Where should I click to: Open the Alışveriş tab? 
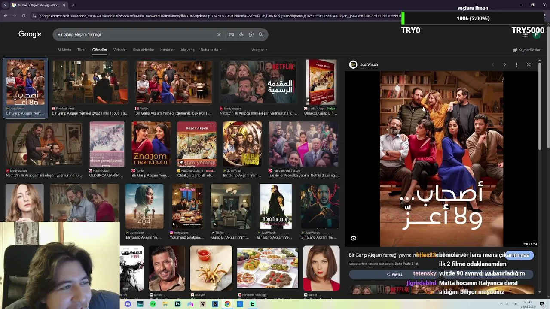(187, 50)
